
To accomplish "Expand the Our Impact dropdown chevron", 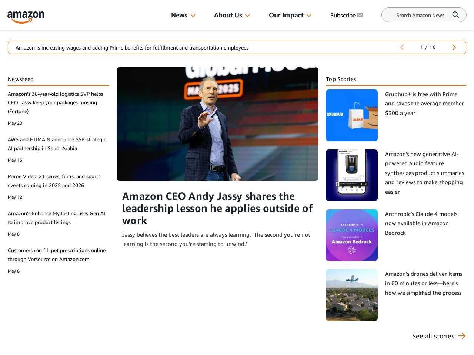I will [309, 16].
